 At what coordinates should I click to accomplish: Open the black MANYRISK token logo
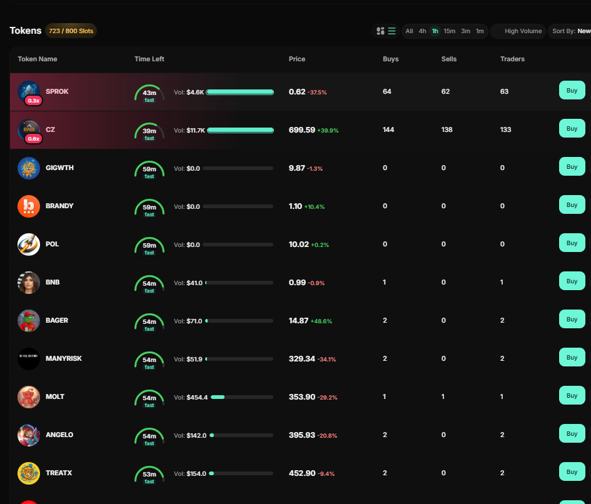click(29, 358)
